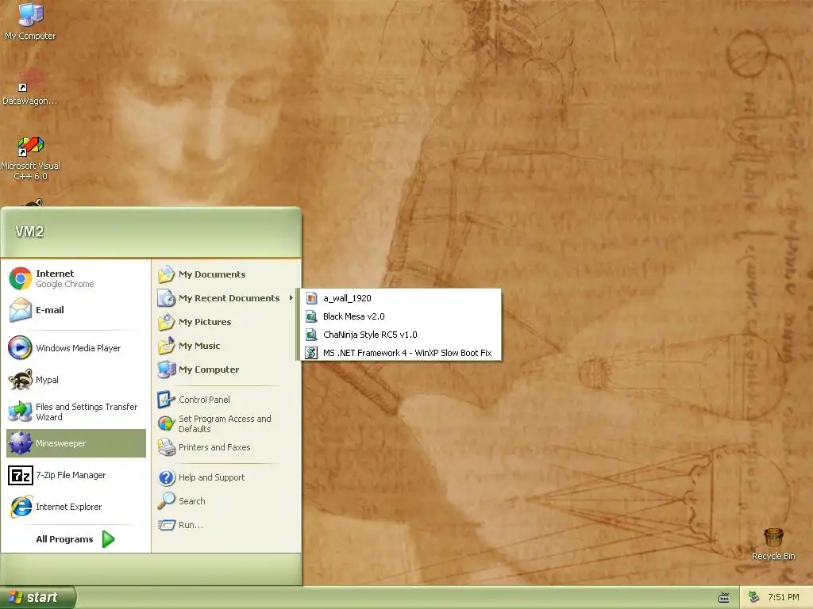Open recent document Black Mesa v2.0
The width and height of the screenshot is (813, 609).
pos(401,316)
